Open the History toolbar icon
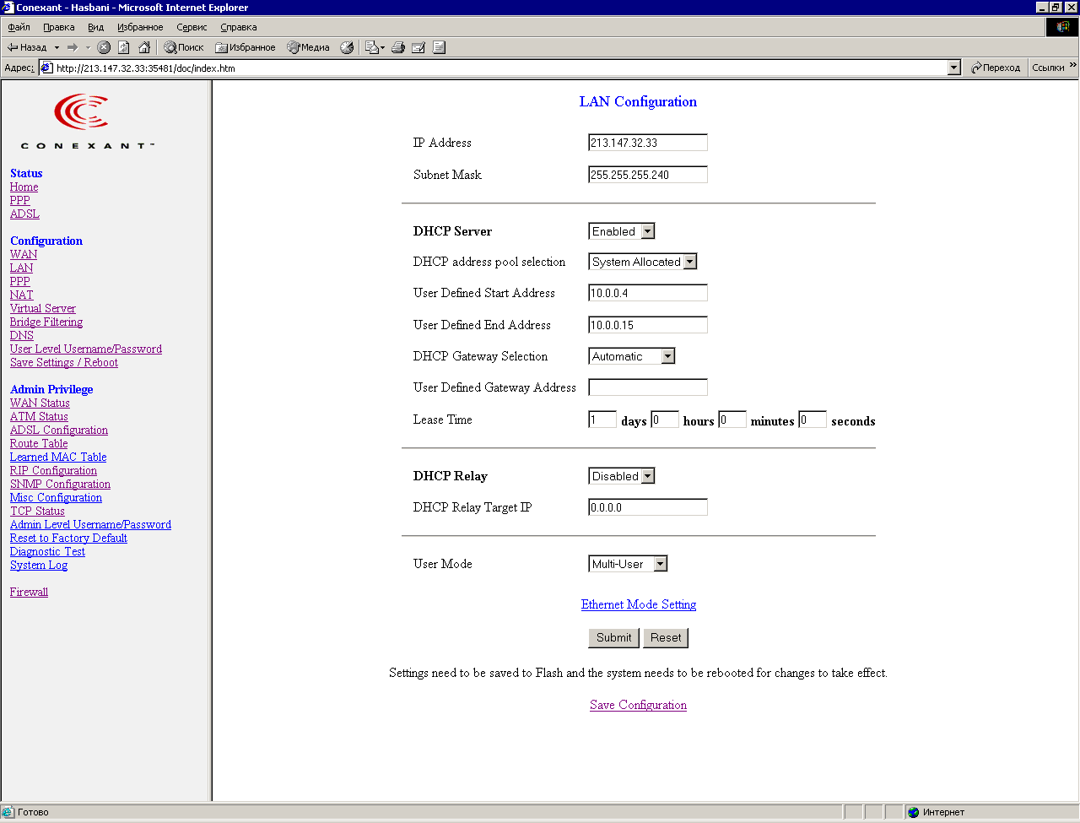The height and width of the screenshot is (823, 1080). pyautogui.click(x=347, y=47)
